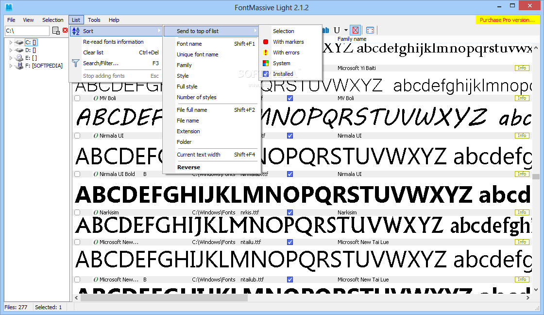Click the OpenType icon beside MV Boli
This screenshot has width=544, height=315.
pos(96,98)
